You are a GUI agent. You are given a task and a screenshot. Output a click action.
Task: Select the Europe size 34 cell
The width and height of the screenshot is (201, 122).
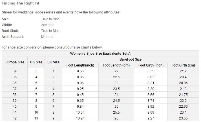coord(15,71)
